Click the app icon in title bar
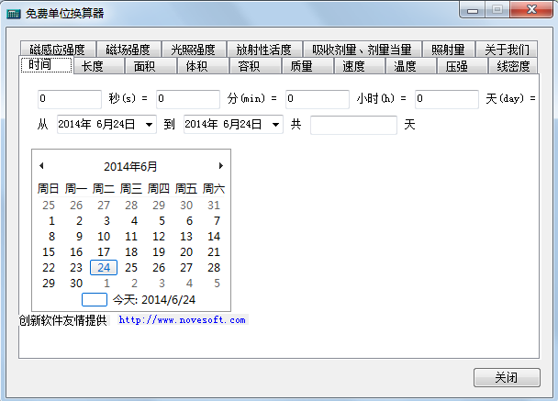The width and height of the screenshot is (558, 401). pos(14,13)
